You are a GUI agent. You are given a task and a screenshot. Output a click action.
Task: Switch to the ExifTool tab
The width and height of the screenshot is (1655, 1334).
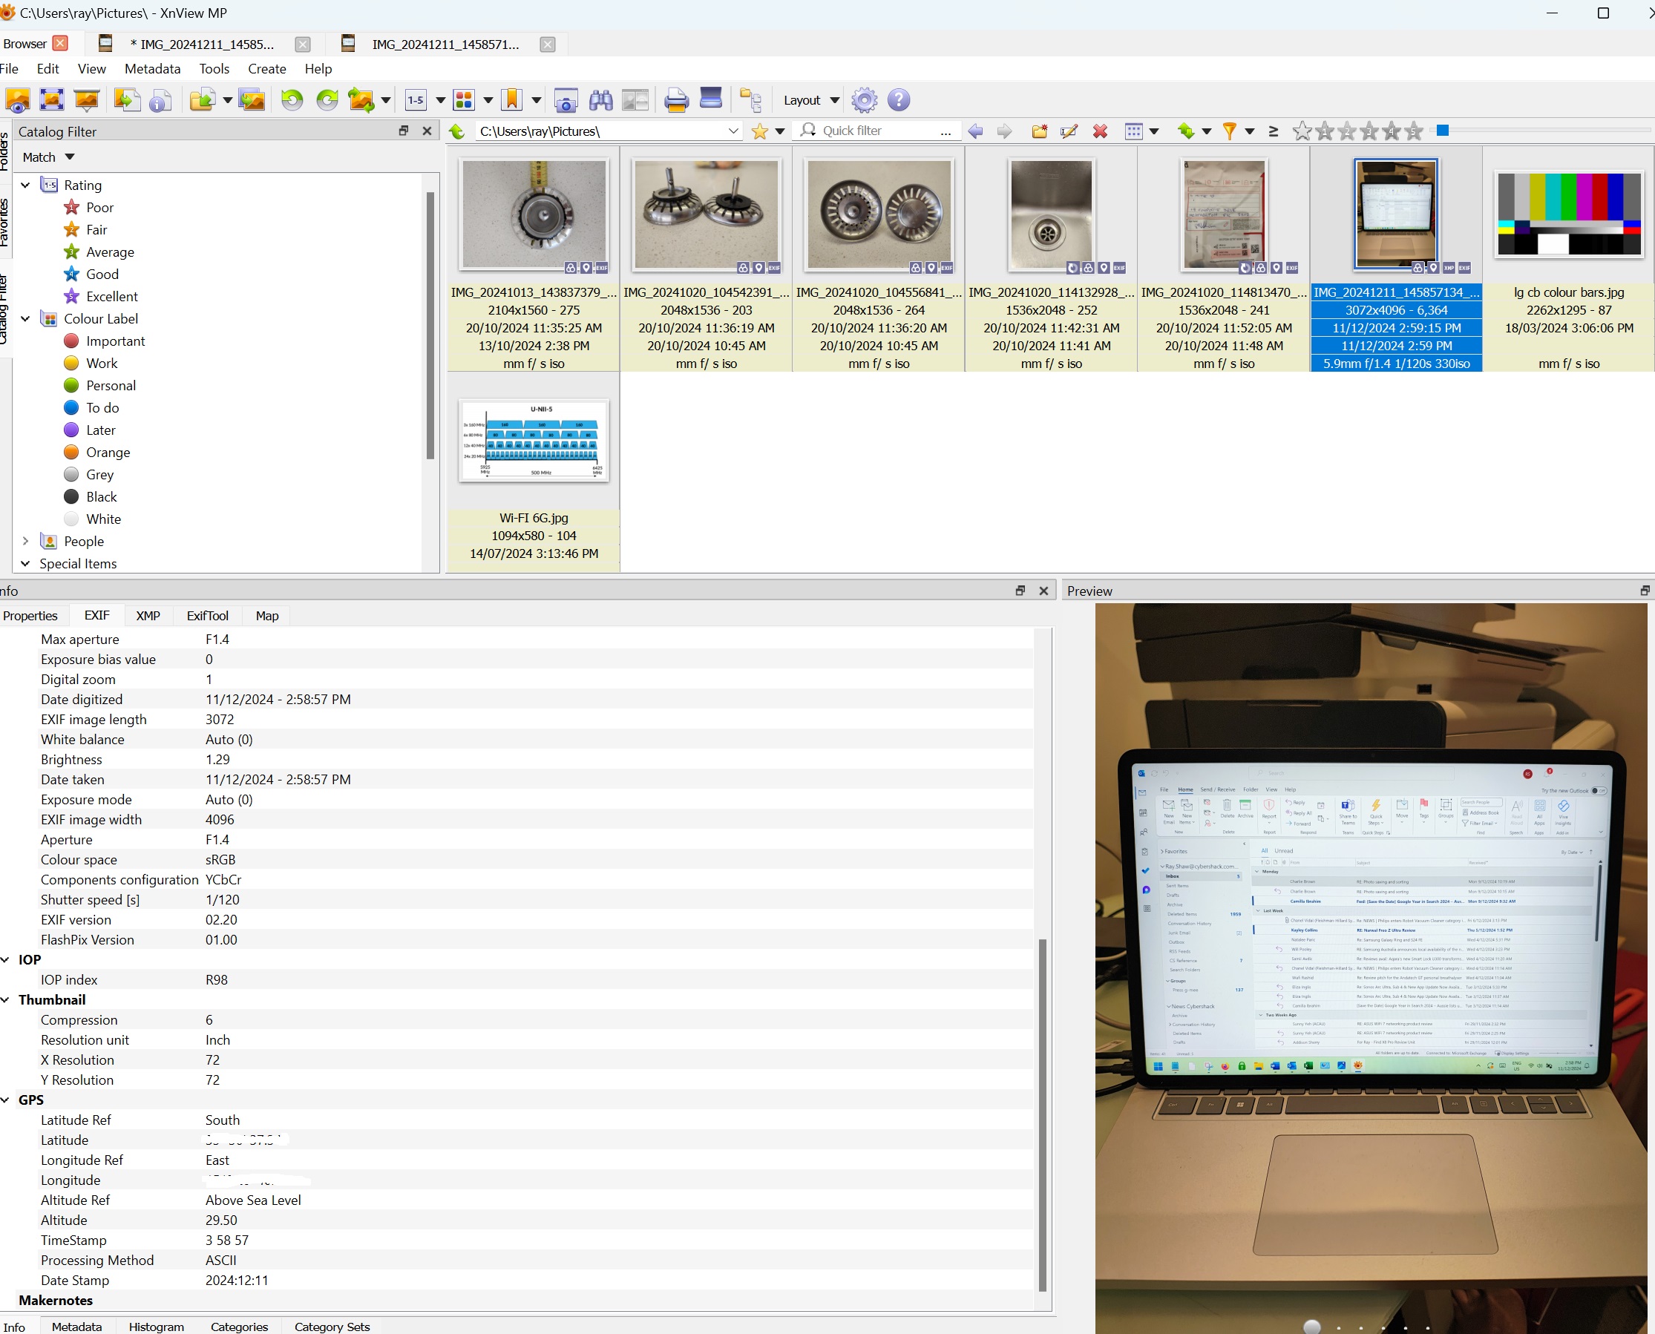tap(207, 616)
